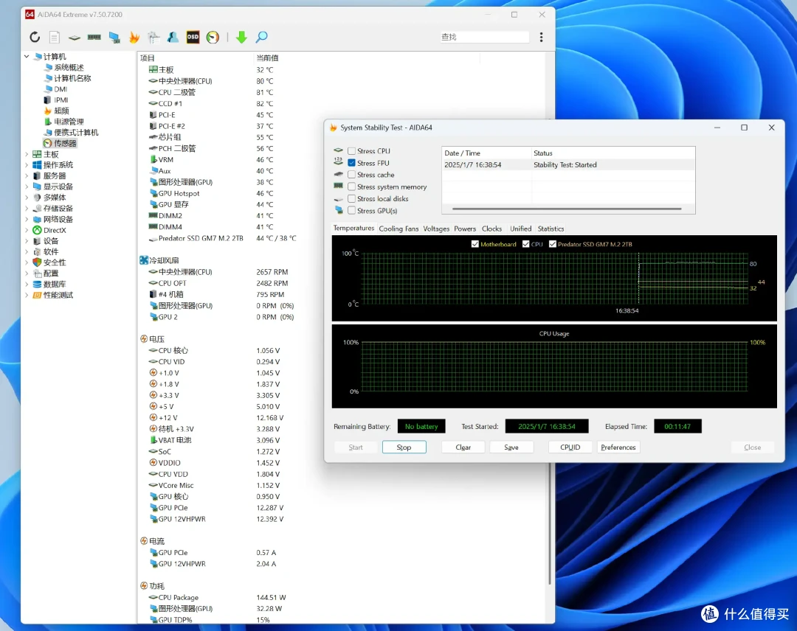Enable Stress cache checkbox
The image size is (797, 631).
click(x=351, y=175)
